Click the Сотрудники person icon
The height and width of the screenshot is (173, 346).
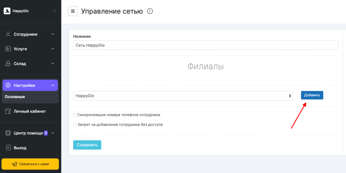8,34
